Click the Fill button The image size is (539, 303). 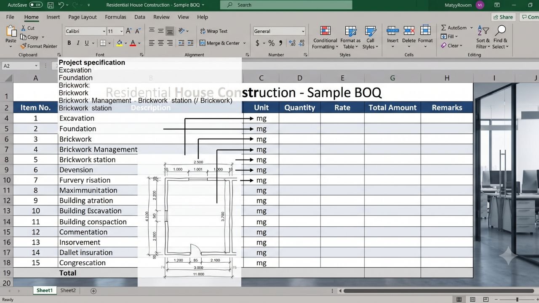[449, 37]
